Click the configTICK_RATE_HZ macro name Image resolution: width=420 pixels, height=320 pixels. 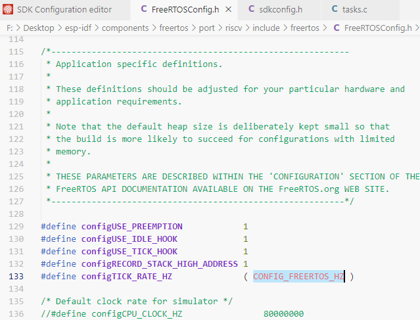point(127,277)
